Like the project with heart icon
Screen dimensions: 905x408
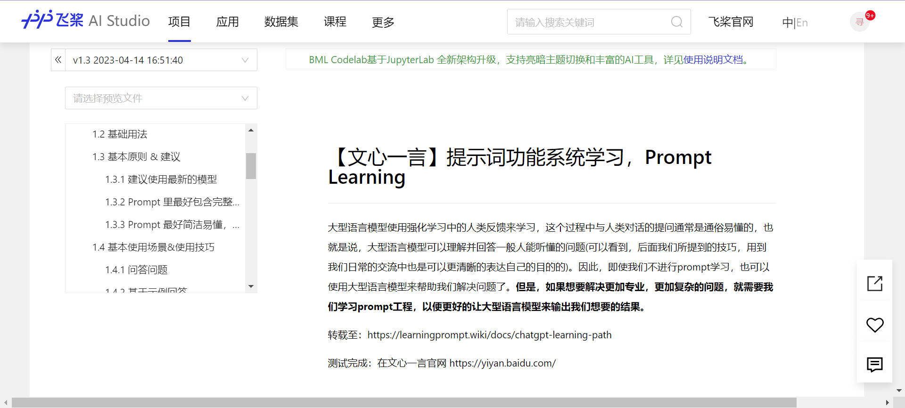875,325
